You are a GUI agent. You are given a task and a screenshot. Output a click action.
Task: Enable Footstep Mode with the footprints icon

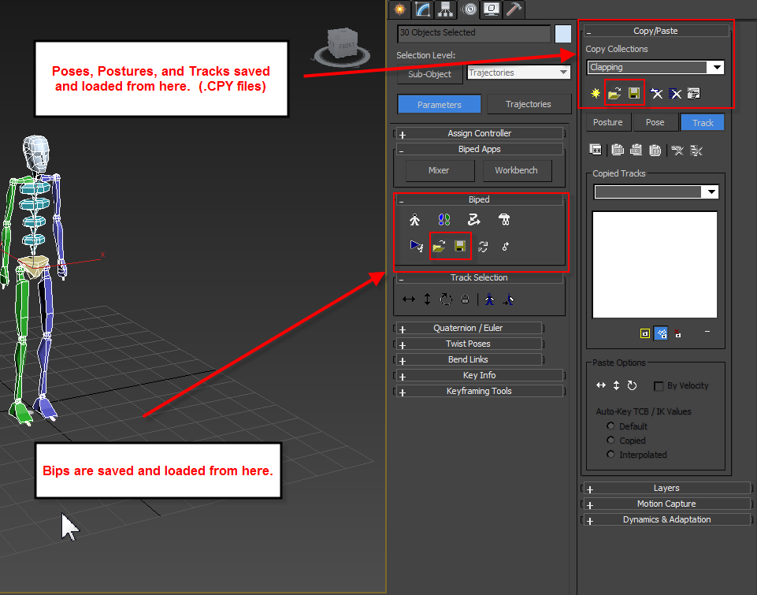tap(444, 220)
